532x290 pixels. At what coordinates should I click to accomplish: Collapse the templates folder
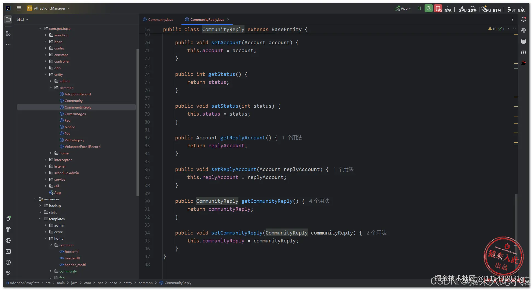click(40, 219)
